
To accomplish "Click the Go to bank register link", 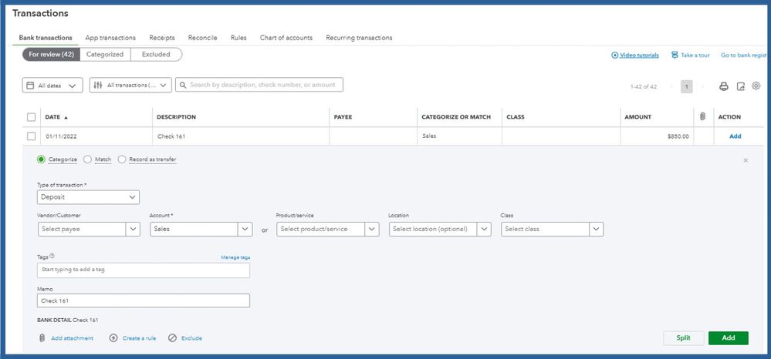I will click(743, 55).
